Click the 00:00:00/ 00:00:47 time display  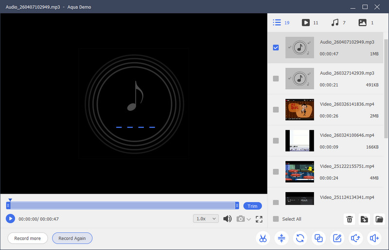[38, 219]
